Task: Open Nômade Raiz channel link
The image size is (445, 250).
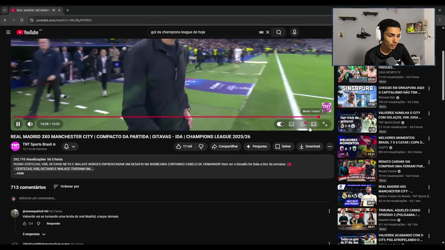Action: (387, 98)
